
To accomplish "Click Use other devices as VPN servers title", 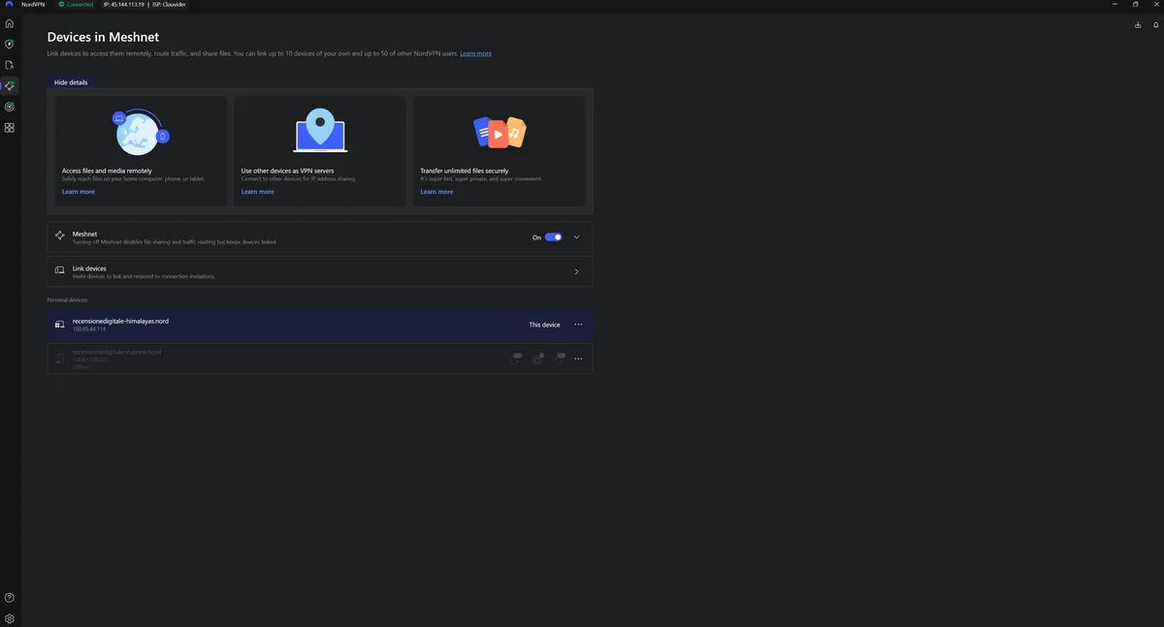I will (x=287, y=171).
